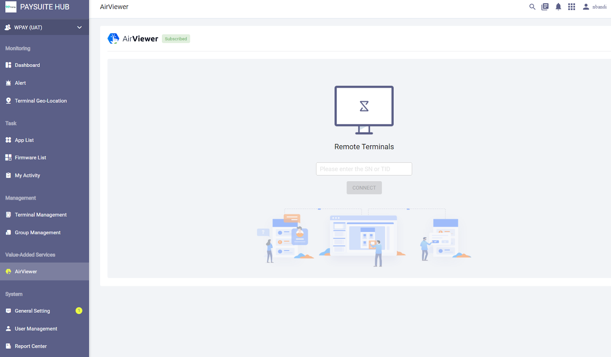This screenshot has height=357, width=611.
Task: Click the Remote Terminals monitor illustration
Action: click(364, 110)
